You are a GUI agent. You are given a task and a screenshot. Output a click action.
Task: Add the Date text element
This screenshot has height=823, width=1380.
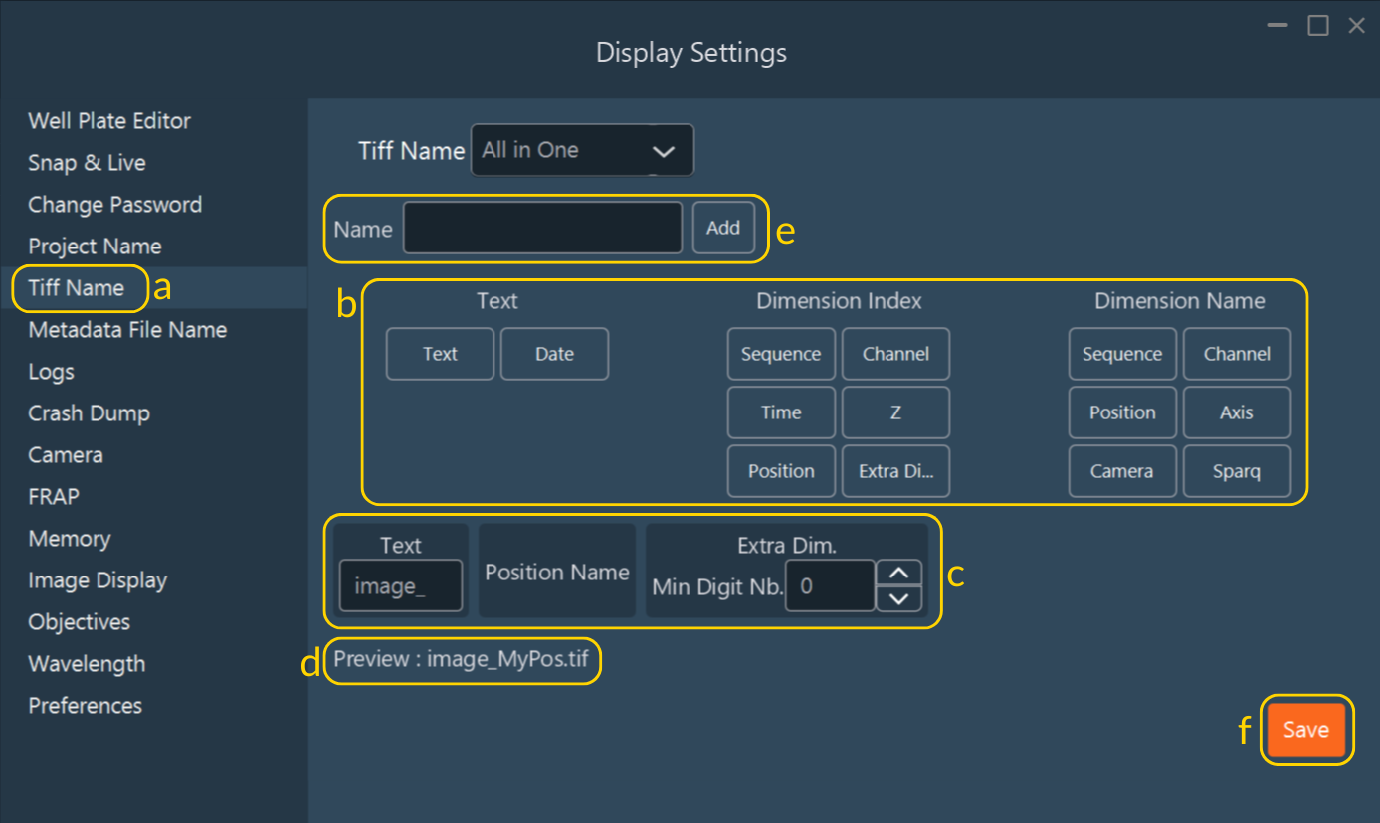click(x=554, y=355)
